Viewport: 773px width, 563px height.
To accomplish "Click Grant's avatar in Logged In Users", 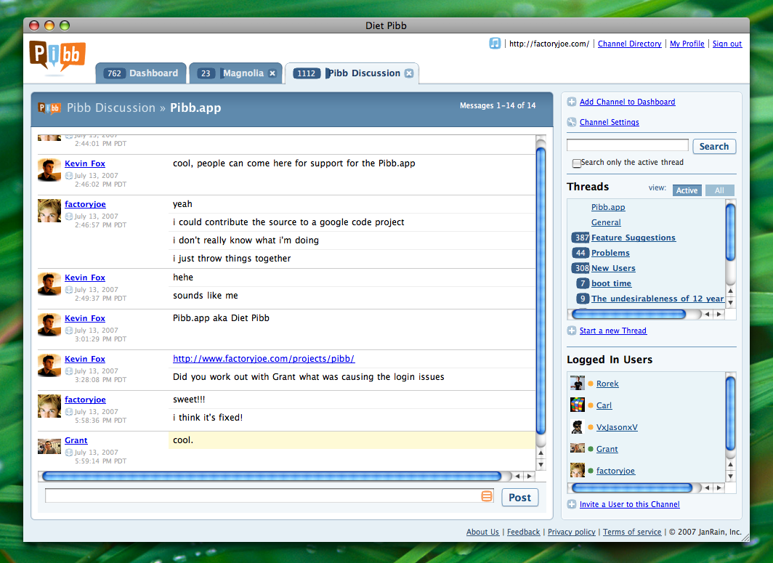I will pyautogui.click(x=578, y=448).
